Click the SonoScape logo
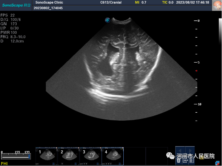Screen dimensions: 222x166 click(x=15, y=5)
